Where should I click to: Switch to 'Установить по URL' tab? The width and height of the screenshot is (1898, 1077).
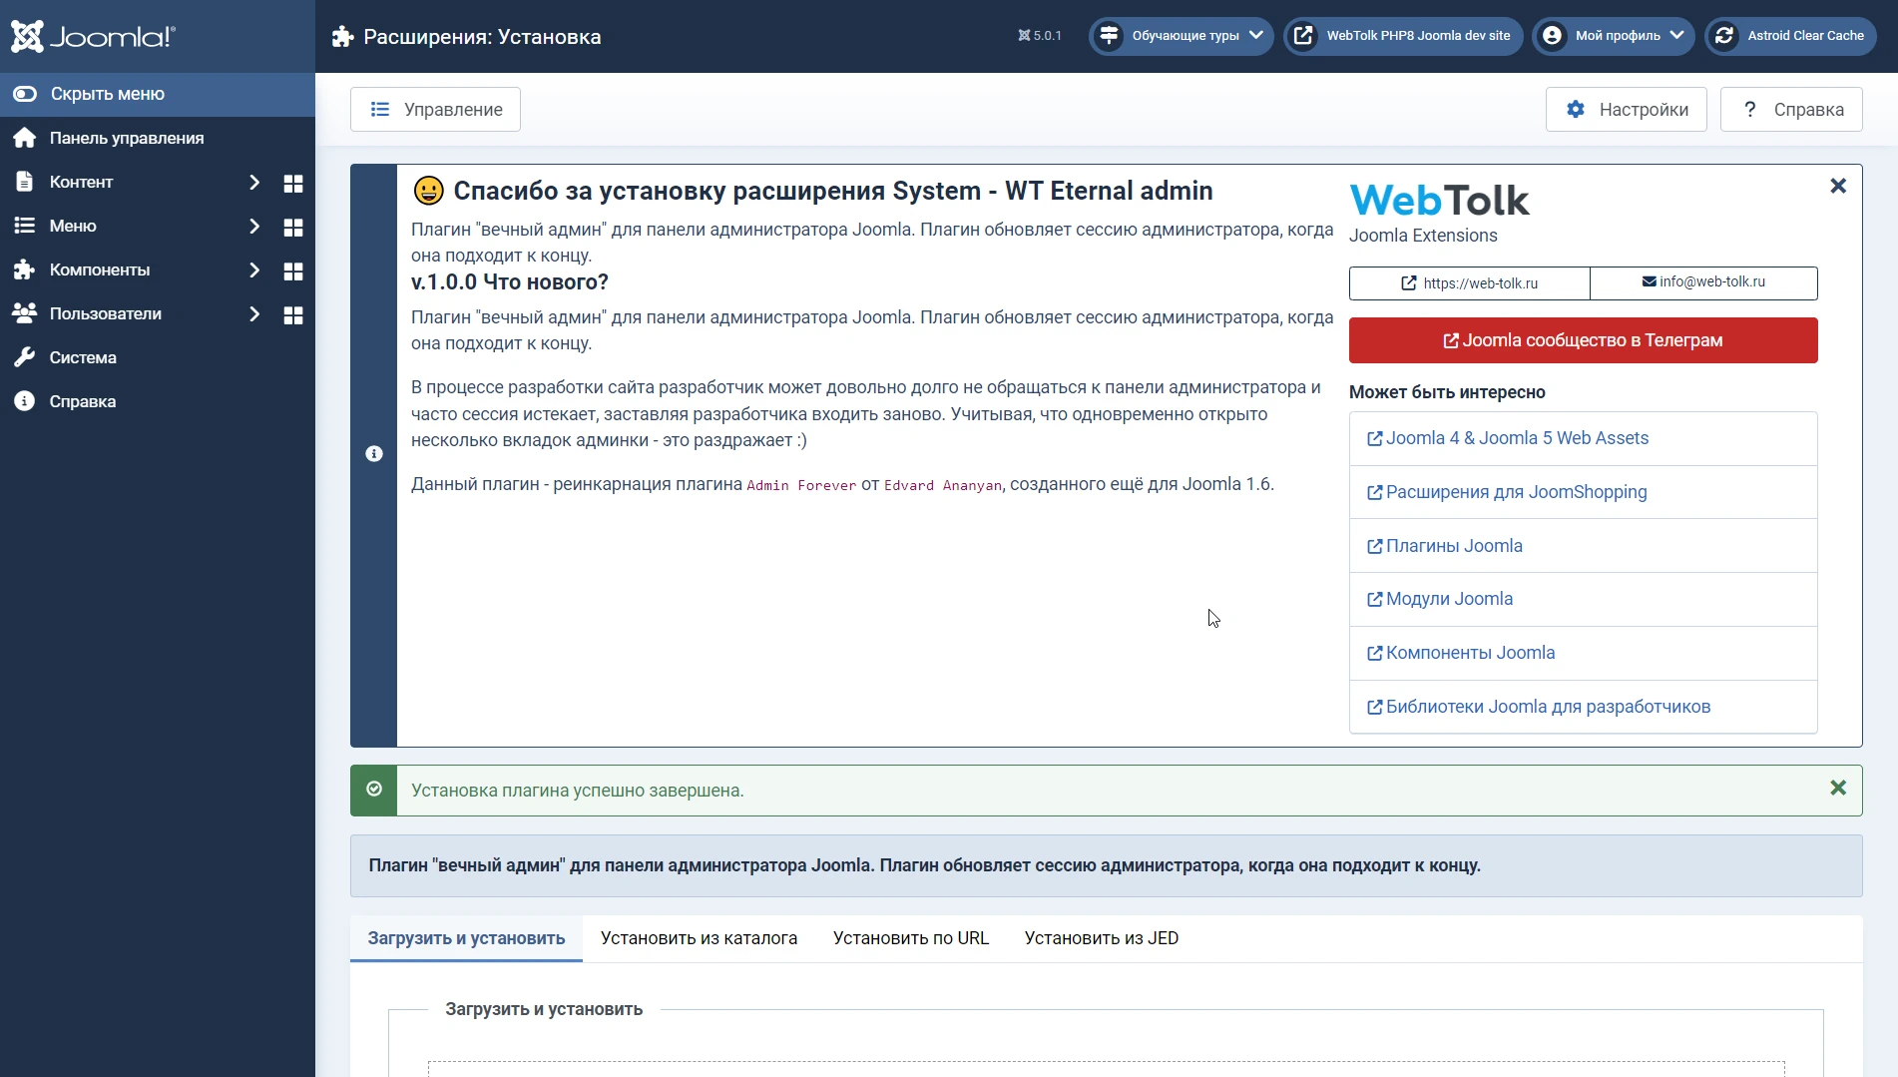(x=911, y=938)
